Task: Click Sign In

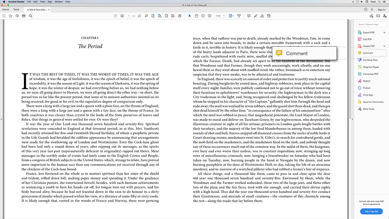Action: pos(381,10)
